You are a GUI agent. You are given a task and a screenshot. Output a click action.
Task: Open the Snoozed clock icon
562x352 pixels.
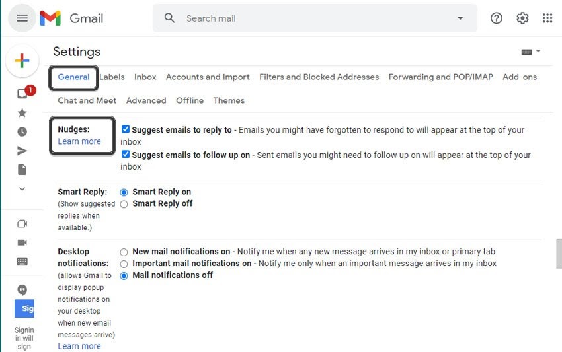pos(22,132)
